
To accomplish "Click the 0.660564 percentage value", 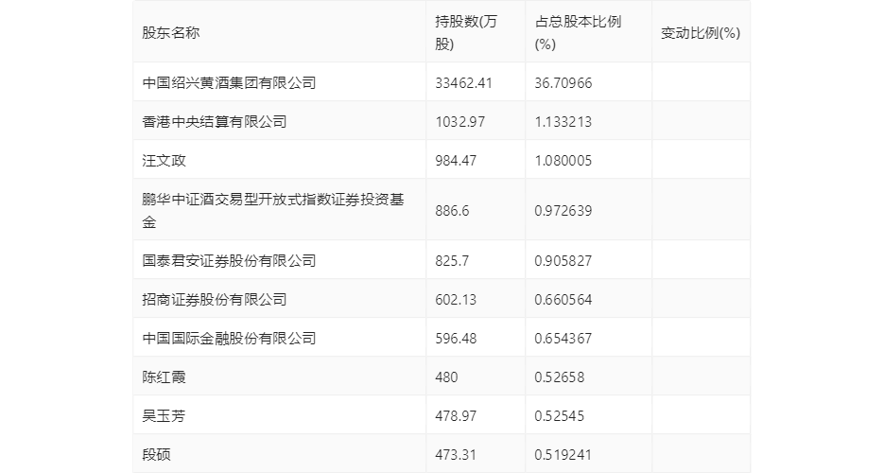I will point(563,300).
